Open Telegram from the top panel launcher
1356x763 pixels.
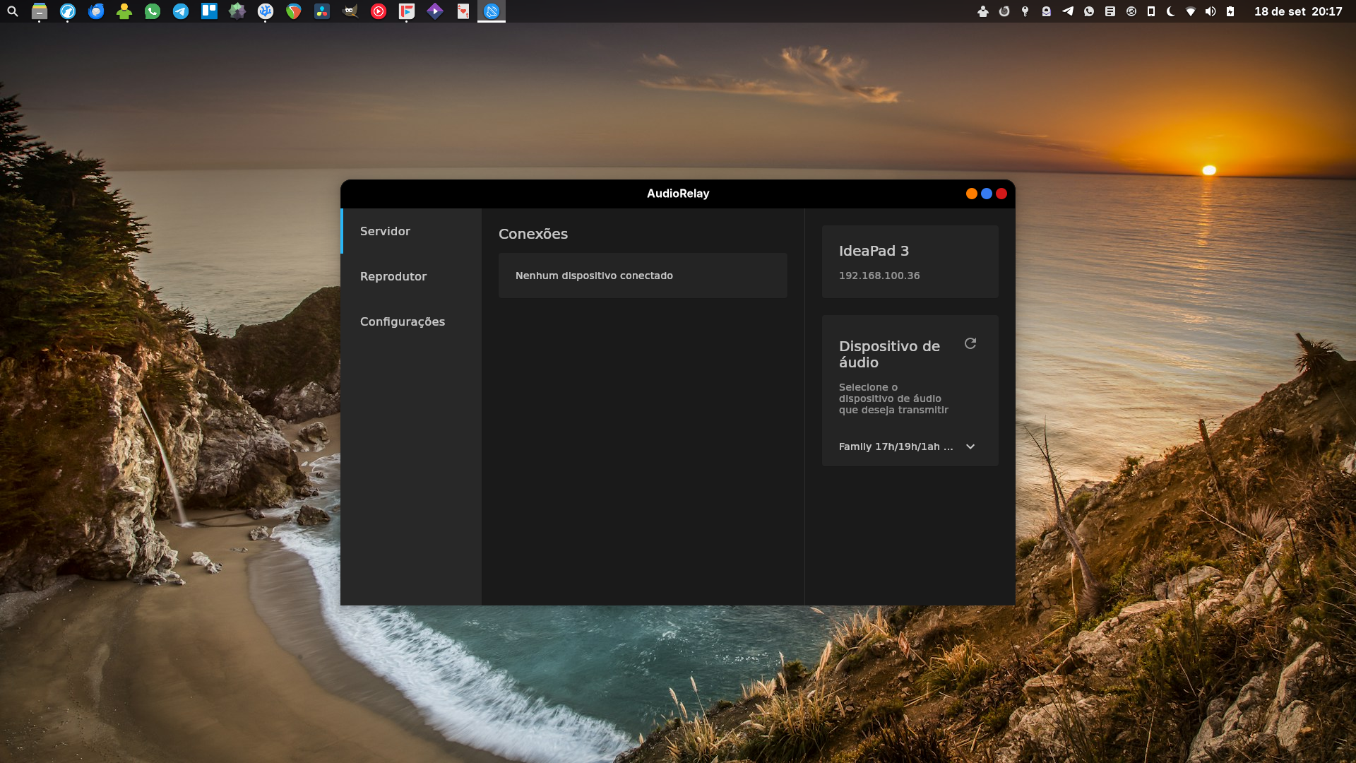tap(181, 11)
